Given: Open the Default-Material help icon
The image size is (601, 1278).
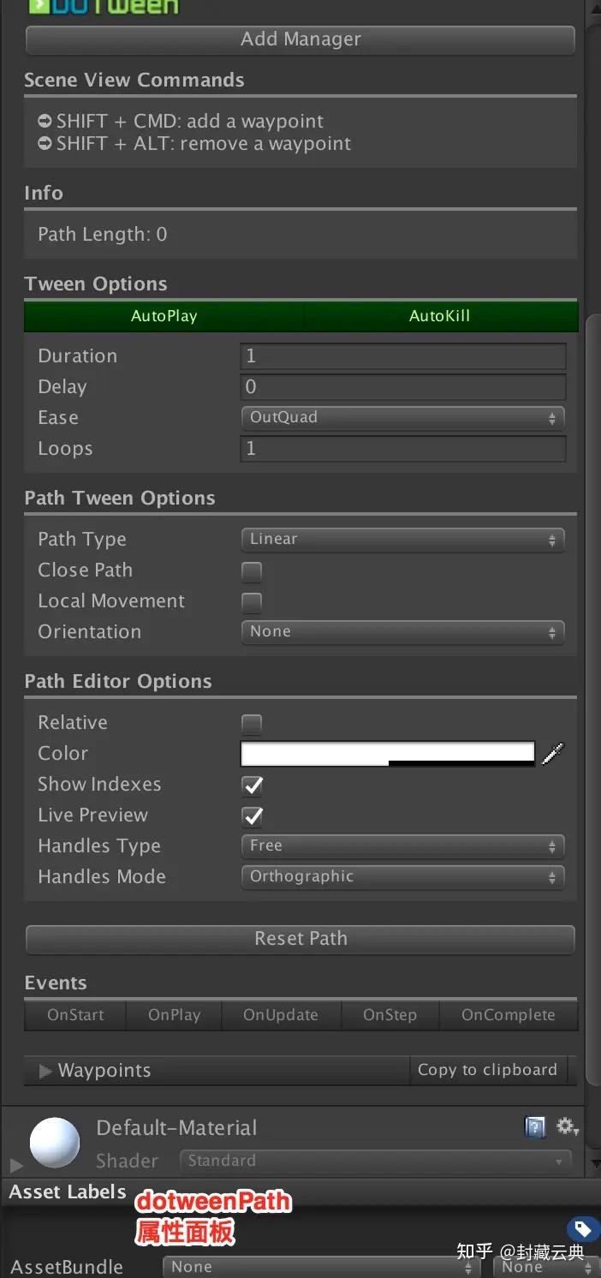Looking at the screenshot, I should 535,1126.
